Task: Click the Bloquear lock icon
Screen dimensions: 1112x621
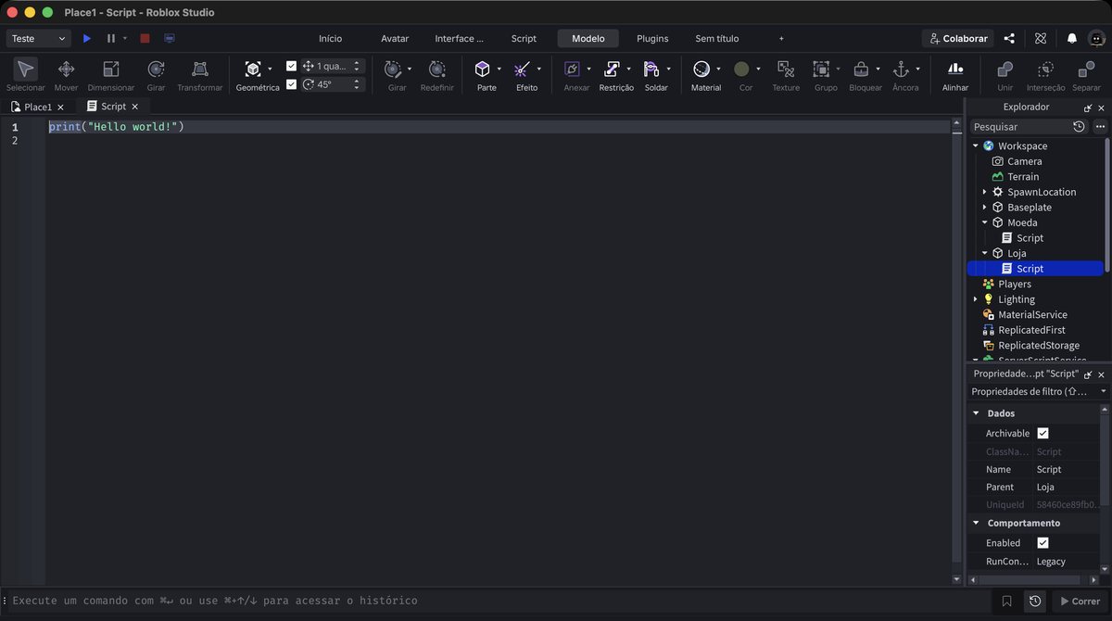Action: click(x=861, y=70)
